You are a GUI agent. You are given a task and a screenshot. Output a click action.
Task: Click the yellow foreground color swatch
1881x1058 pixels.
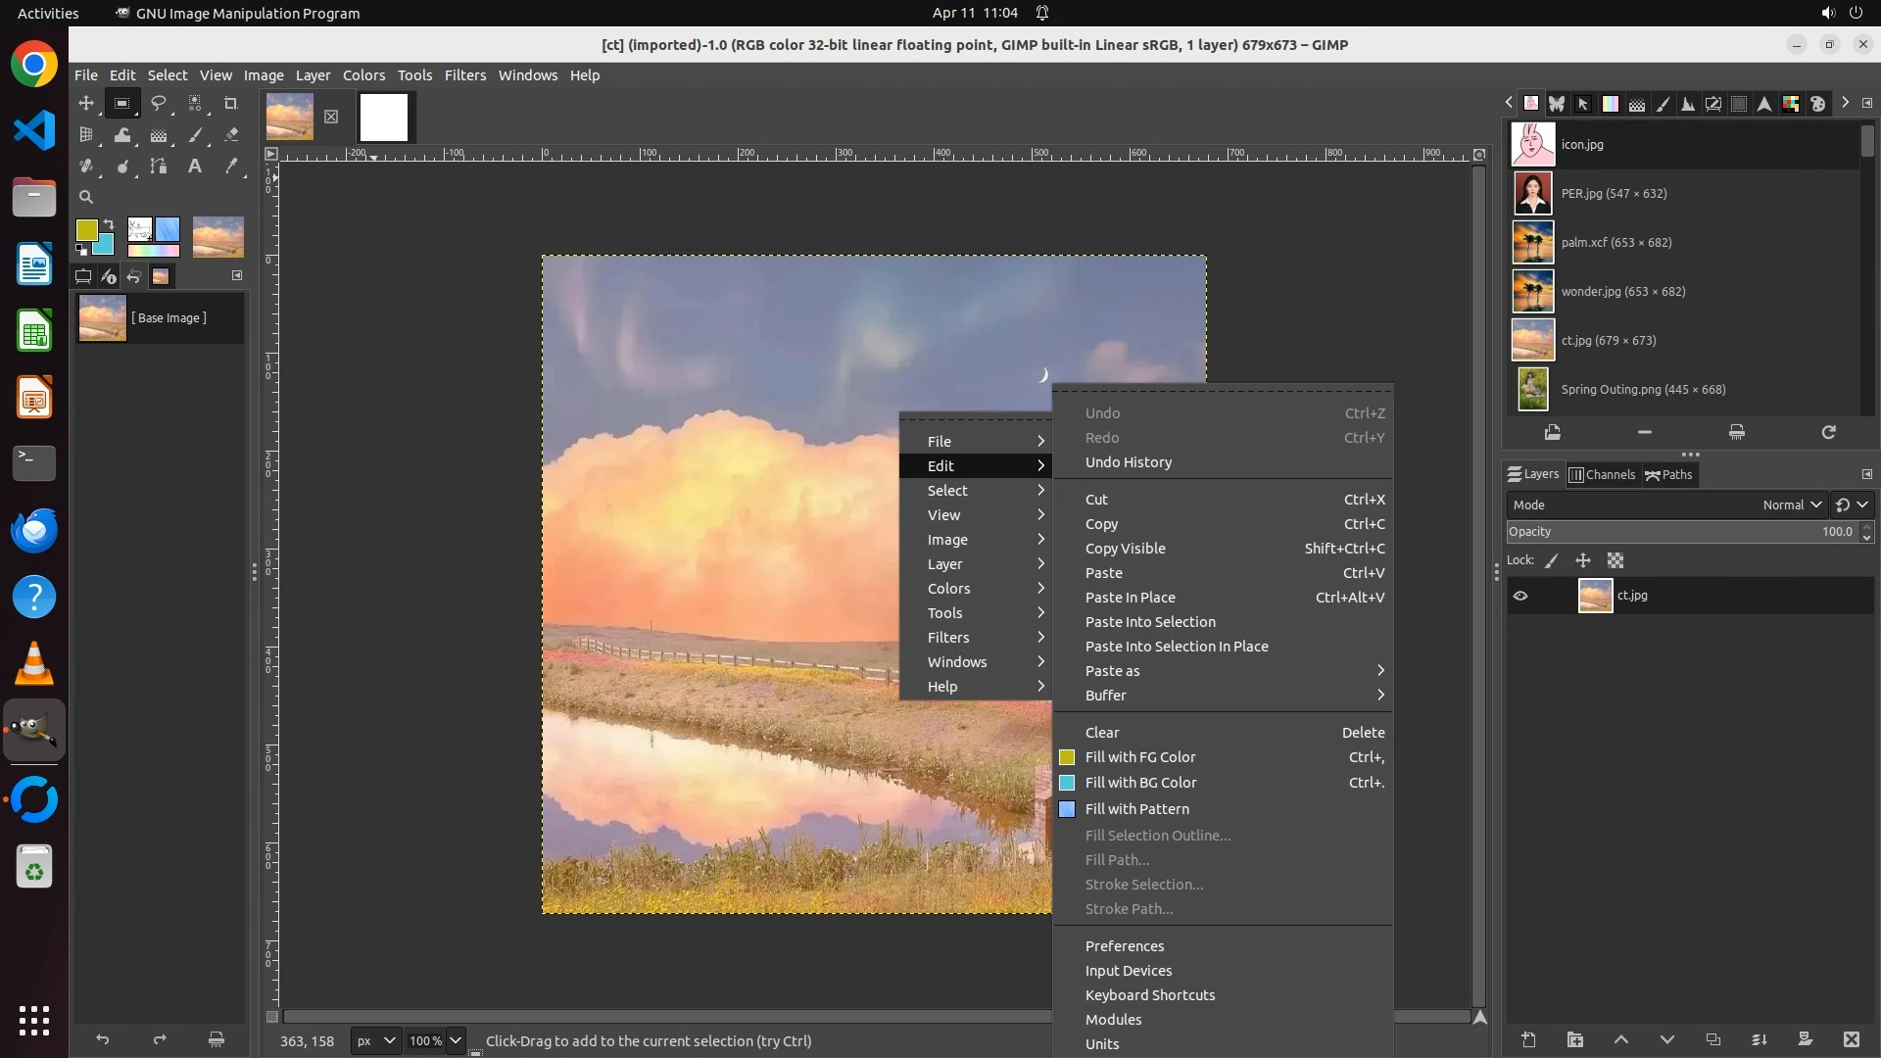86,229
